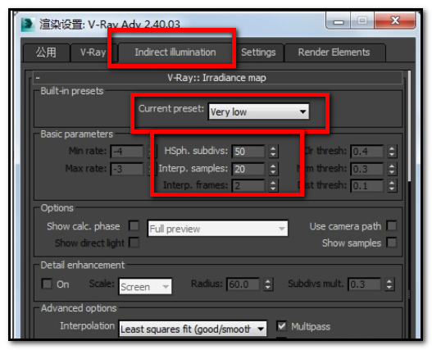Enable the Show calc. phase checkbox
432x350 pixels.
134,226
